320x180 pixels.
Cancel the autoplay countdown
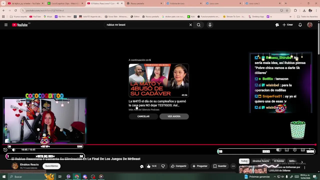143,116
